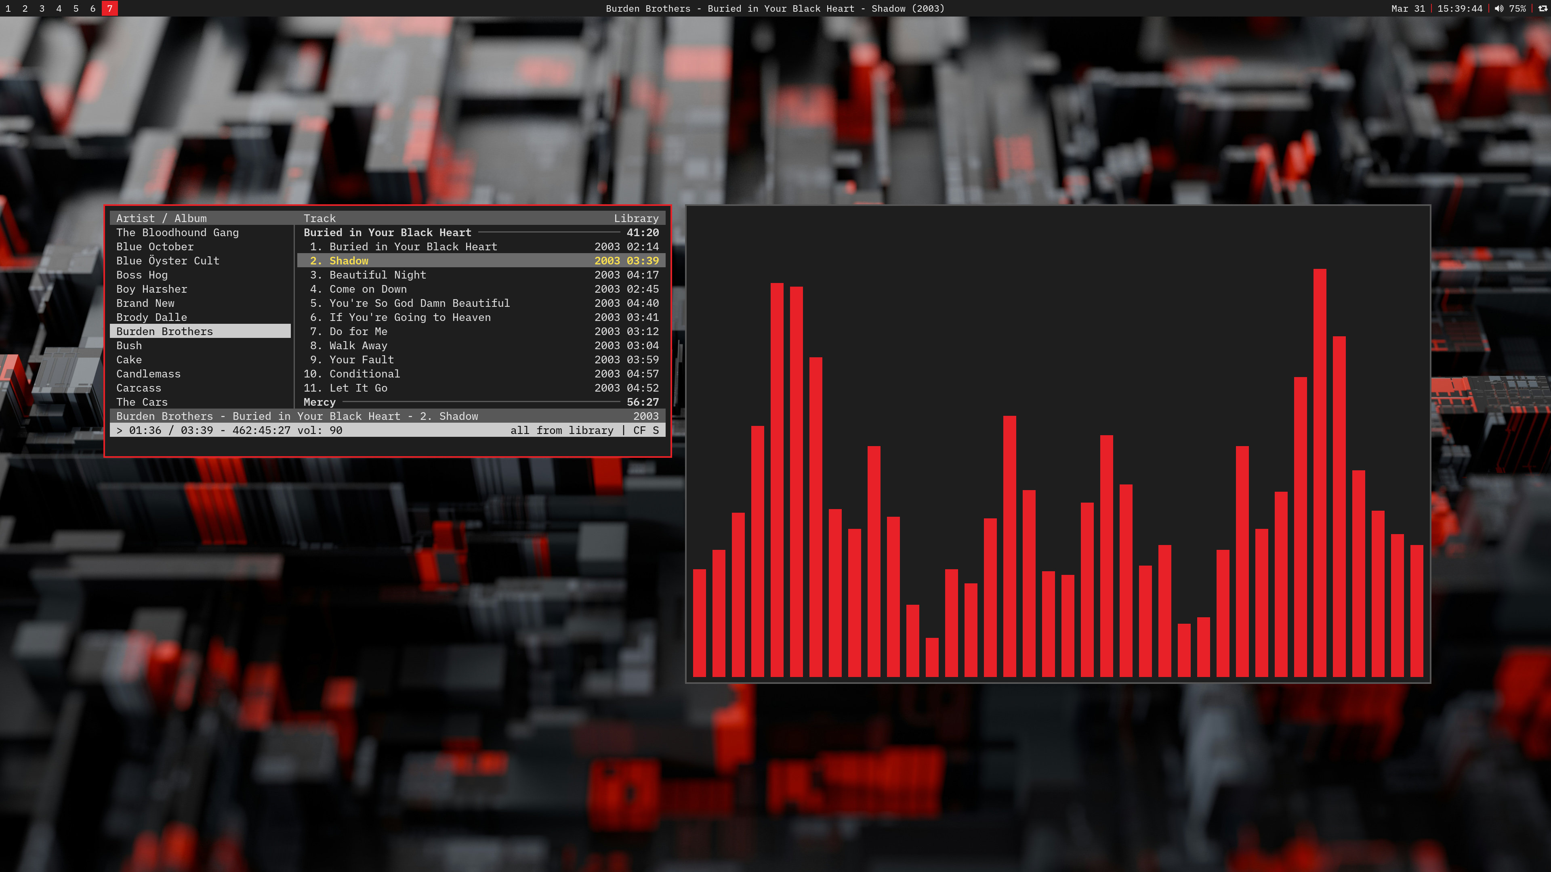
Task: Switch to workspace 4 in the top bar
Action: [59, 8]
